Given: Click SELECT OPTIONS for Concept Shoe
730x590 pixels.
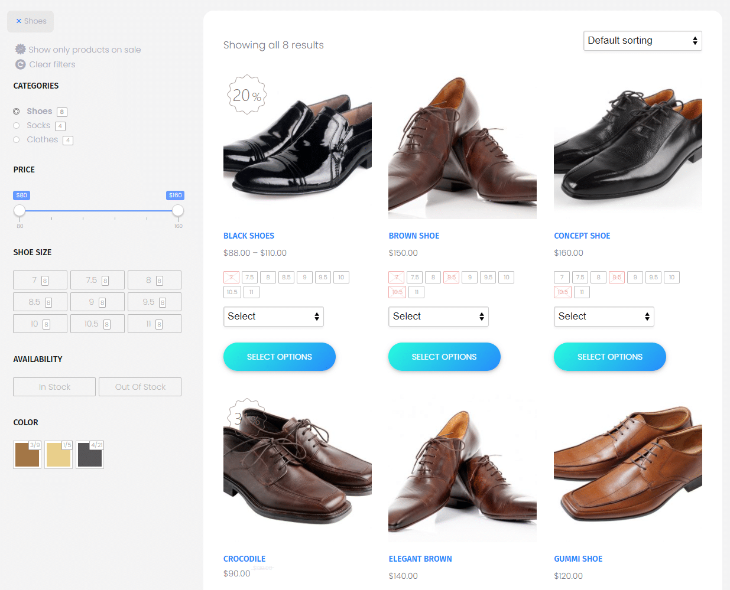Looking at the screenshot, I should coord(609,357).
